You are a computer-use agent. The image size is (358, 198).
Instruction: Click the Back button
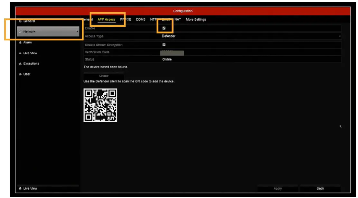pos(320,188)
